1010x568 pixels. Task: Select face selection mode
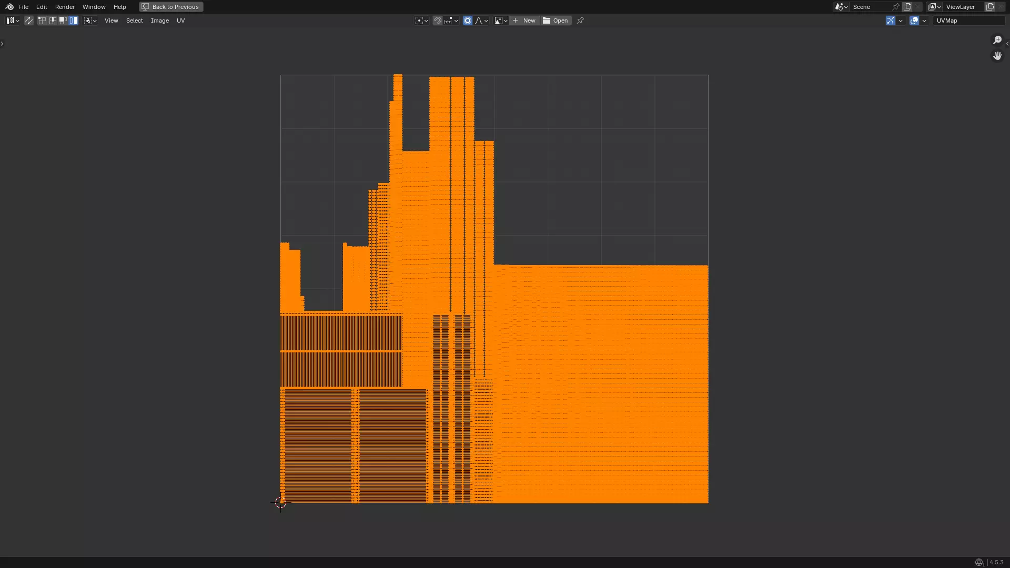[x=63, y=21]
